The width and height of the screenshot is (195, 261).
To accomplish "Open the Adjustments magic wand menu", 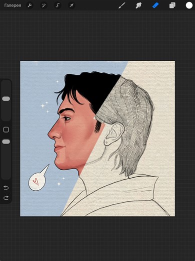I will (43, 6).
